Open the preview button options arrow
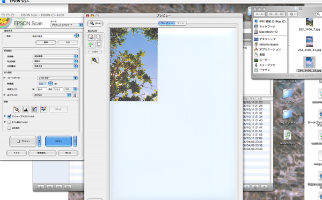This screenshot has height=200, width=322. click(x=39, y=141)
